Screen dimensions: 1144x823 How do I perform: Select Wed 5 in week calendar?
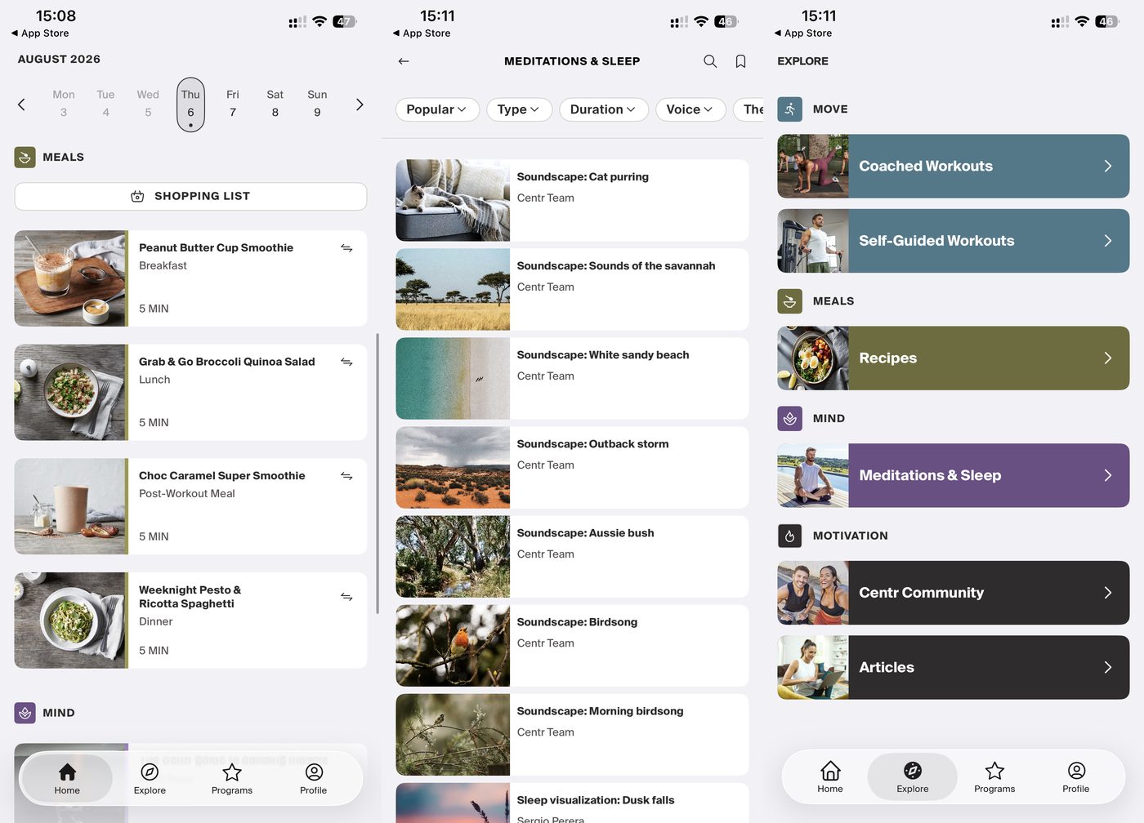coord(148,104)
